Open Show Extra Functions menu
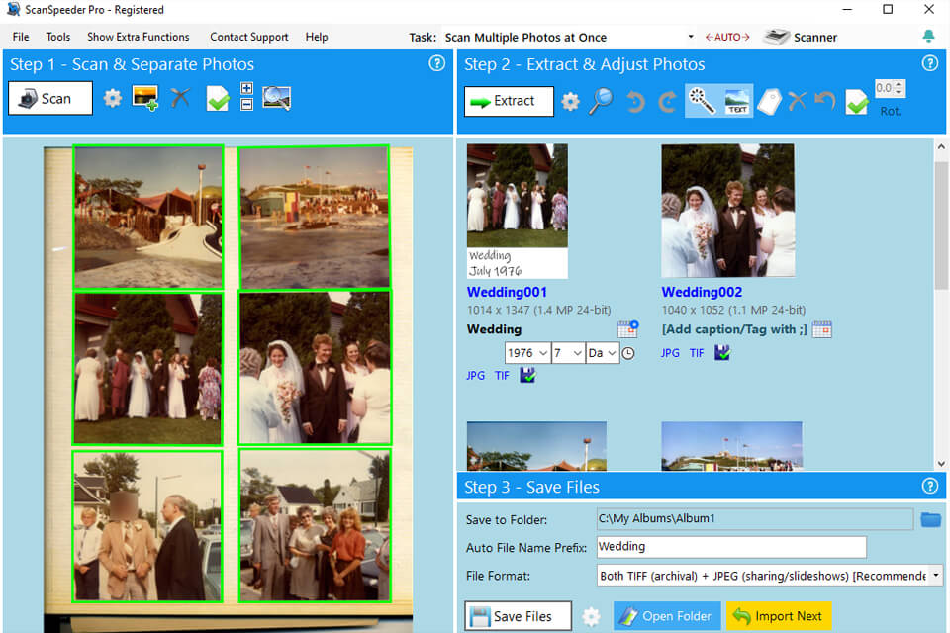 click(x=139, y=37)
